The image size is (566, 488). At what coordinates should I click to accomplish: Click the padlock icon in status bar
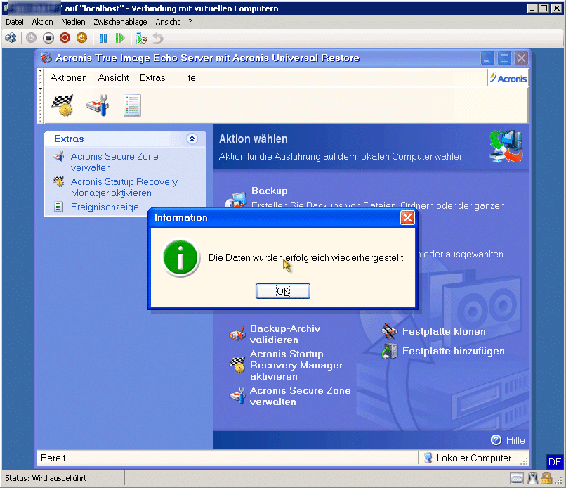546,478
